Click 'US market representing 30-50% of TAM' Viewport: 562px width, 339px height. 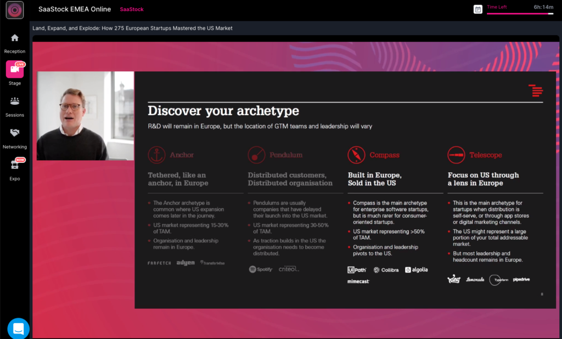click(x=291, y=228)
